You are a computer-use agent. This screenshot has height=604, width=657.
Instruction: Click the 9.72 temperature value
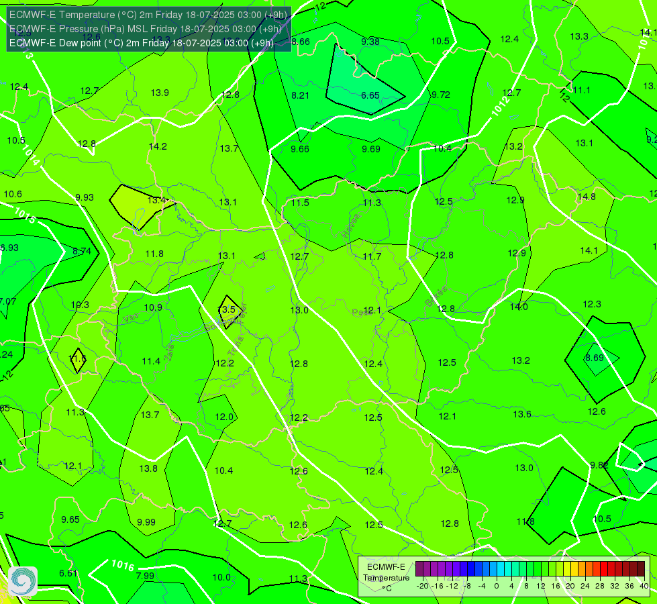[441, 95]
